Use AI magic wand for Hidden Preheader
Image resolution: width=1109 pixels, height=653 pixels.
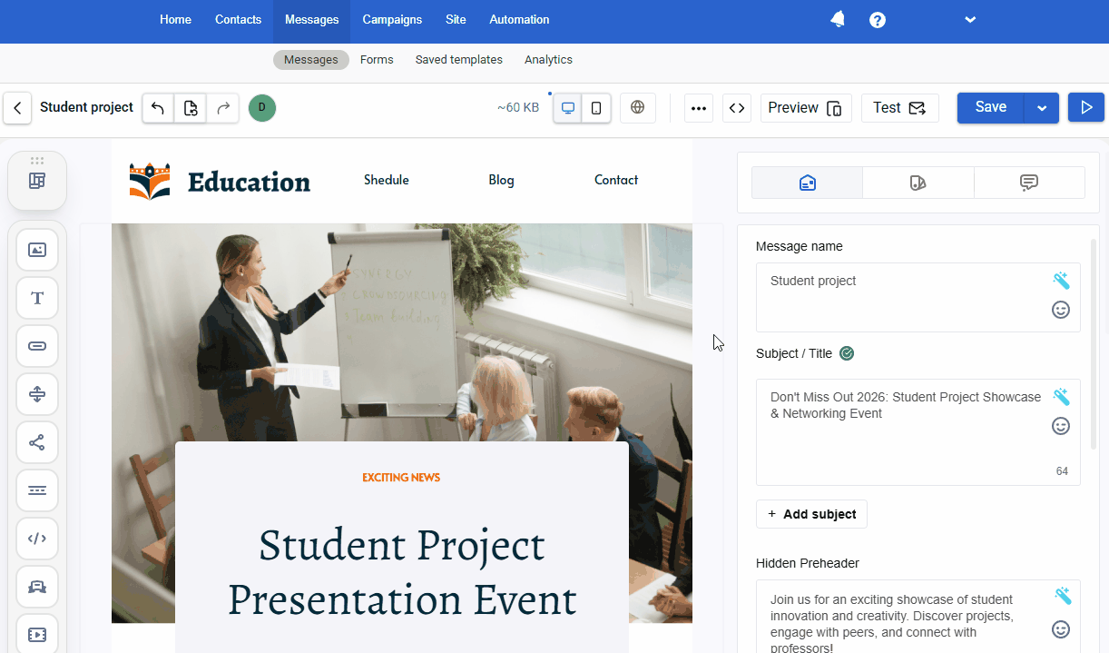[x=1062, y=596]
